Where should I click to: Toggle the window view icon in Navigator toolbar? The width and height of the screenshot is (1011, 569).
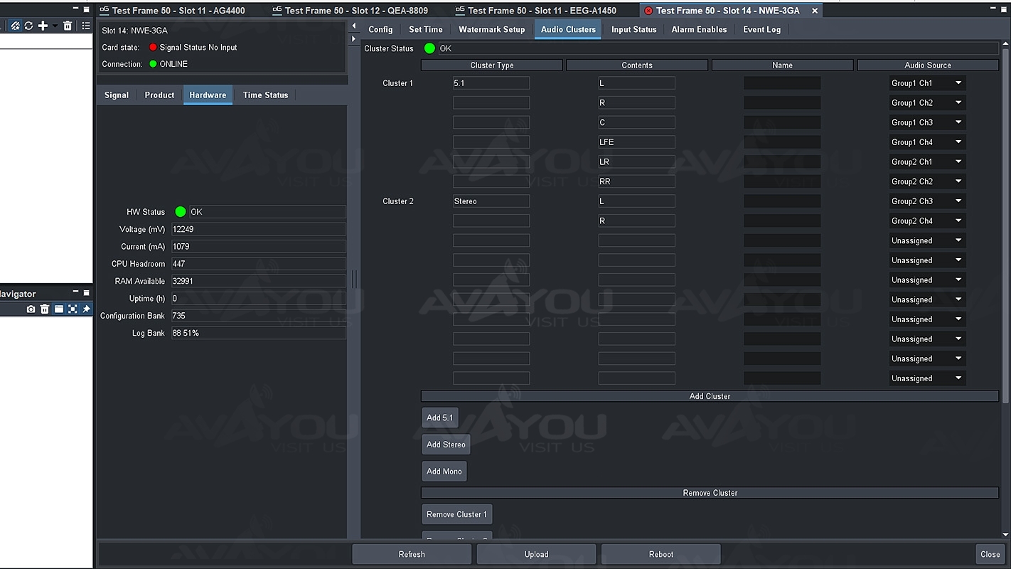[x=59, y=309]
